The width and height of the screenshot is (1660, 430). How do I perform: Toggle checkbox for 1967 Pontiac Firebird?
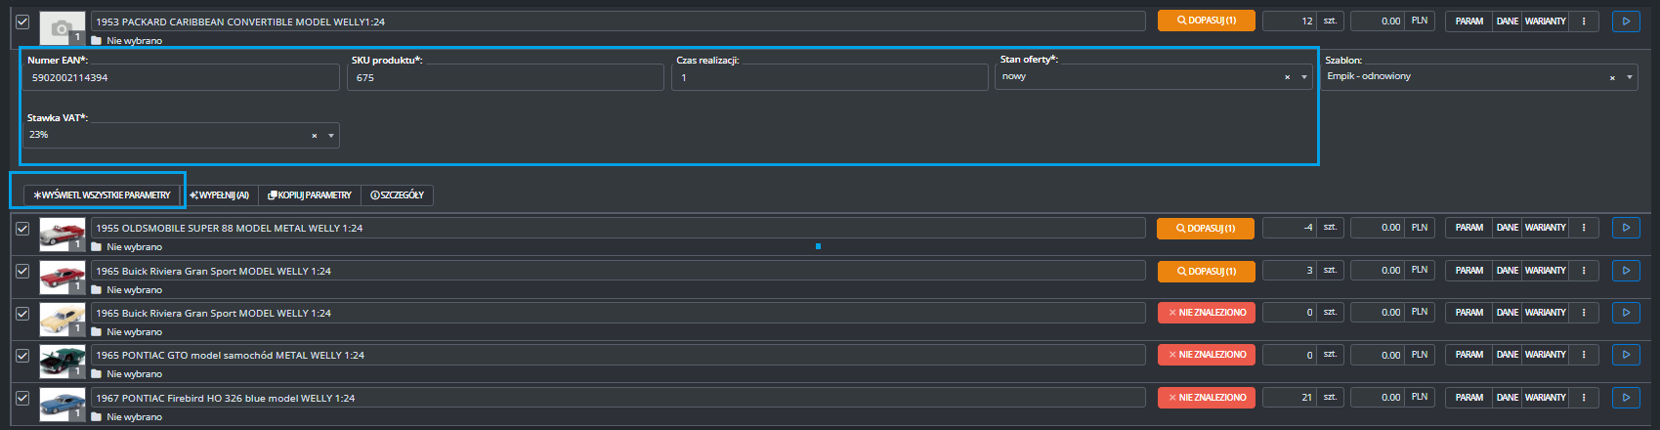pyautogui.click(x=22, y=399)
